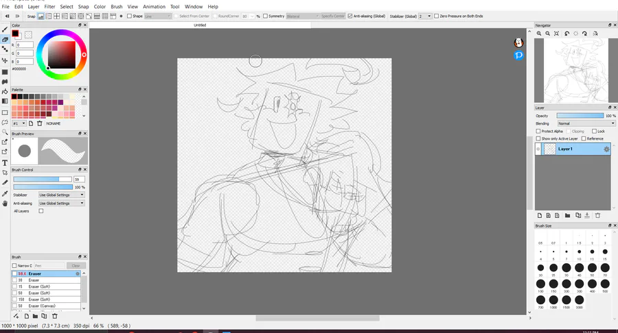Select the Gradient tool

click(5, 101)
